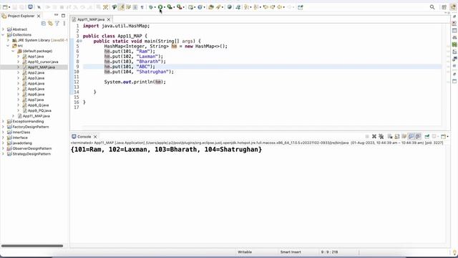Click the Project Explorer horizontal scrollbar
Image resolution: width=458 pixels, height=258 pixels.
pyautogui.click(x=32, y=246)
